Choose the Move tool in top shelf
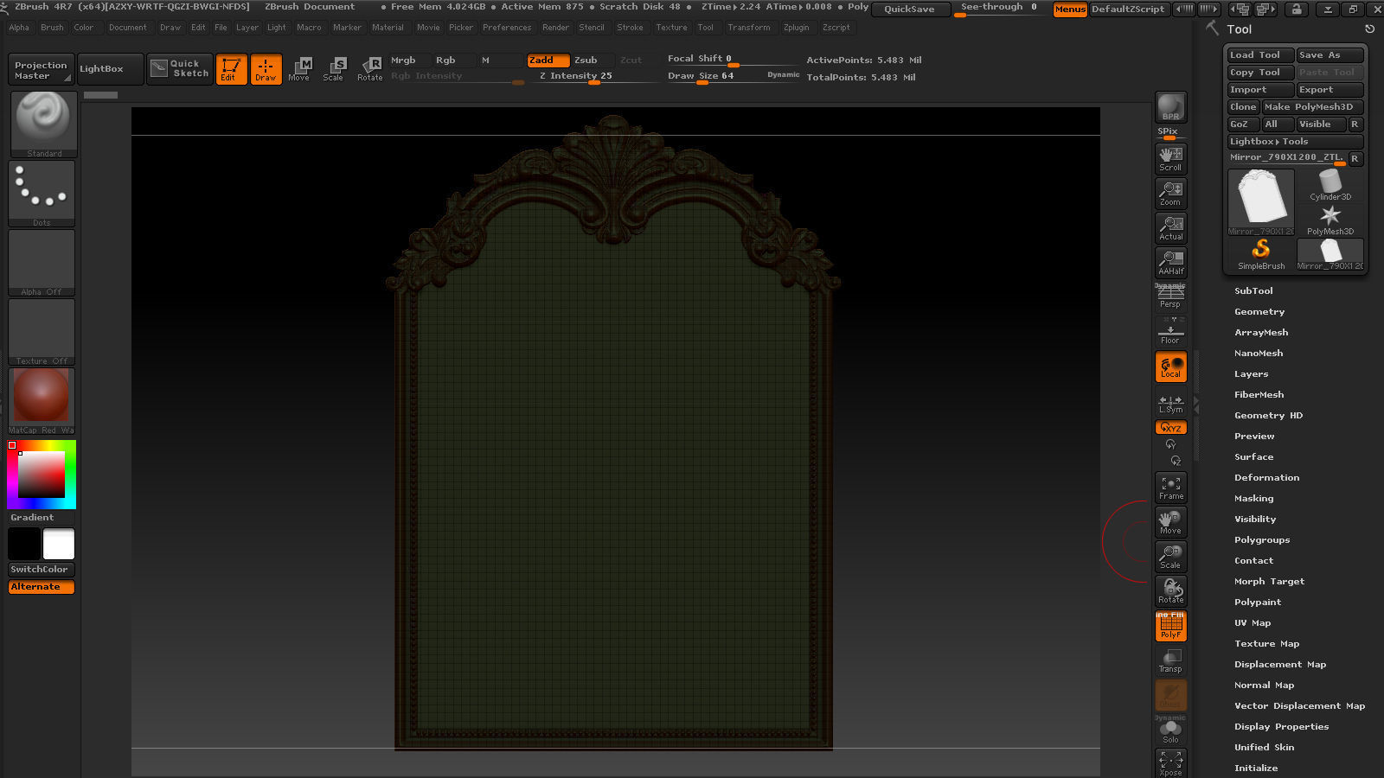Screen dimensions: 1384x778 click(x=299, y=69)
